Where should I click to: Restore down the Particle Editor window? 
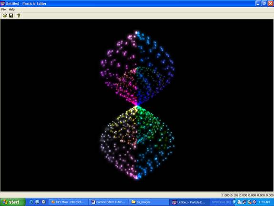click(x=264, y=3)
